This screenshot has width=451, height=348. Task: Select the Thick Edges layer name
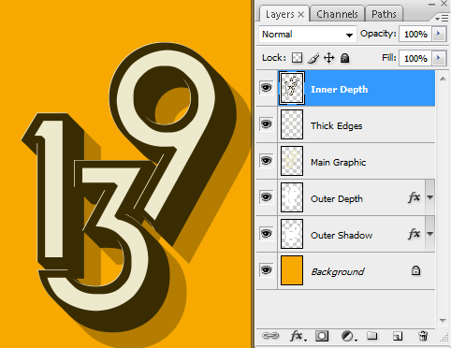pos(337,125)
